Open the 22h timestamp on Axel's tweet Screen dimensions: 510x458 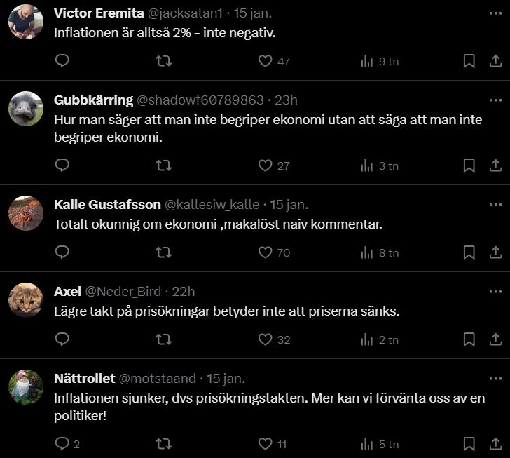tap(184, 292)
